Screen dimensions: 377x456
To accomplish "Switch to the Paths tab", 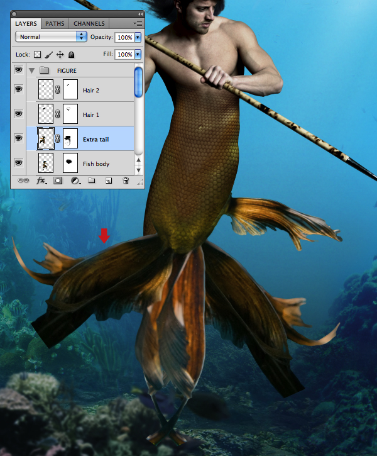I will point(55,23).
